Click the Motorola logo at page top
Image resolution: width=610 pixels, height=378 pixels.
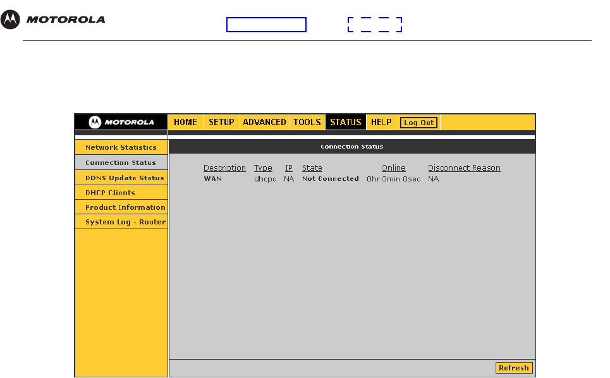pos(53,20)
